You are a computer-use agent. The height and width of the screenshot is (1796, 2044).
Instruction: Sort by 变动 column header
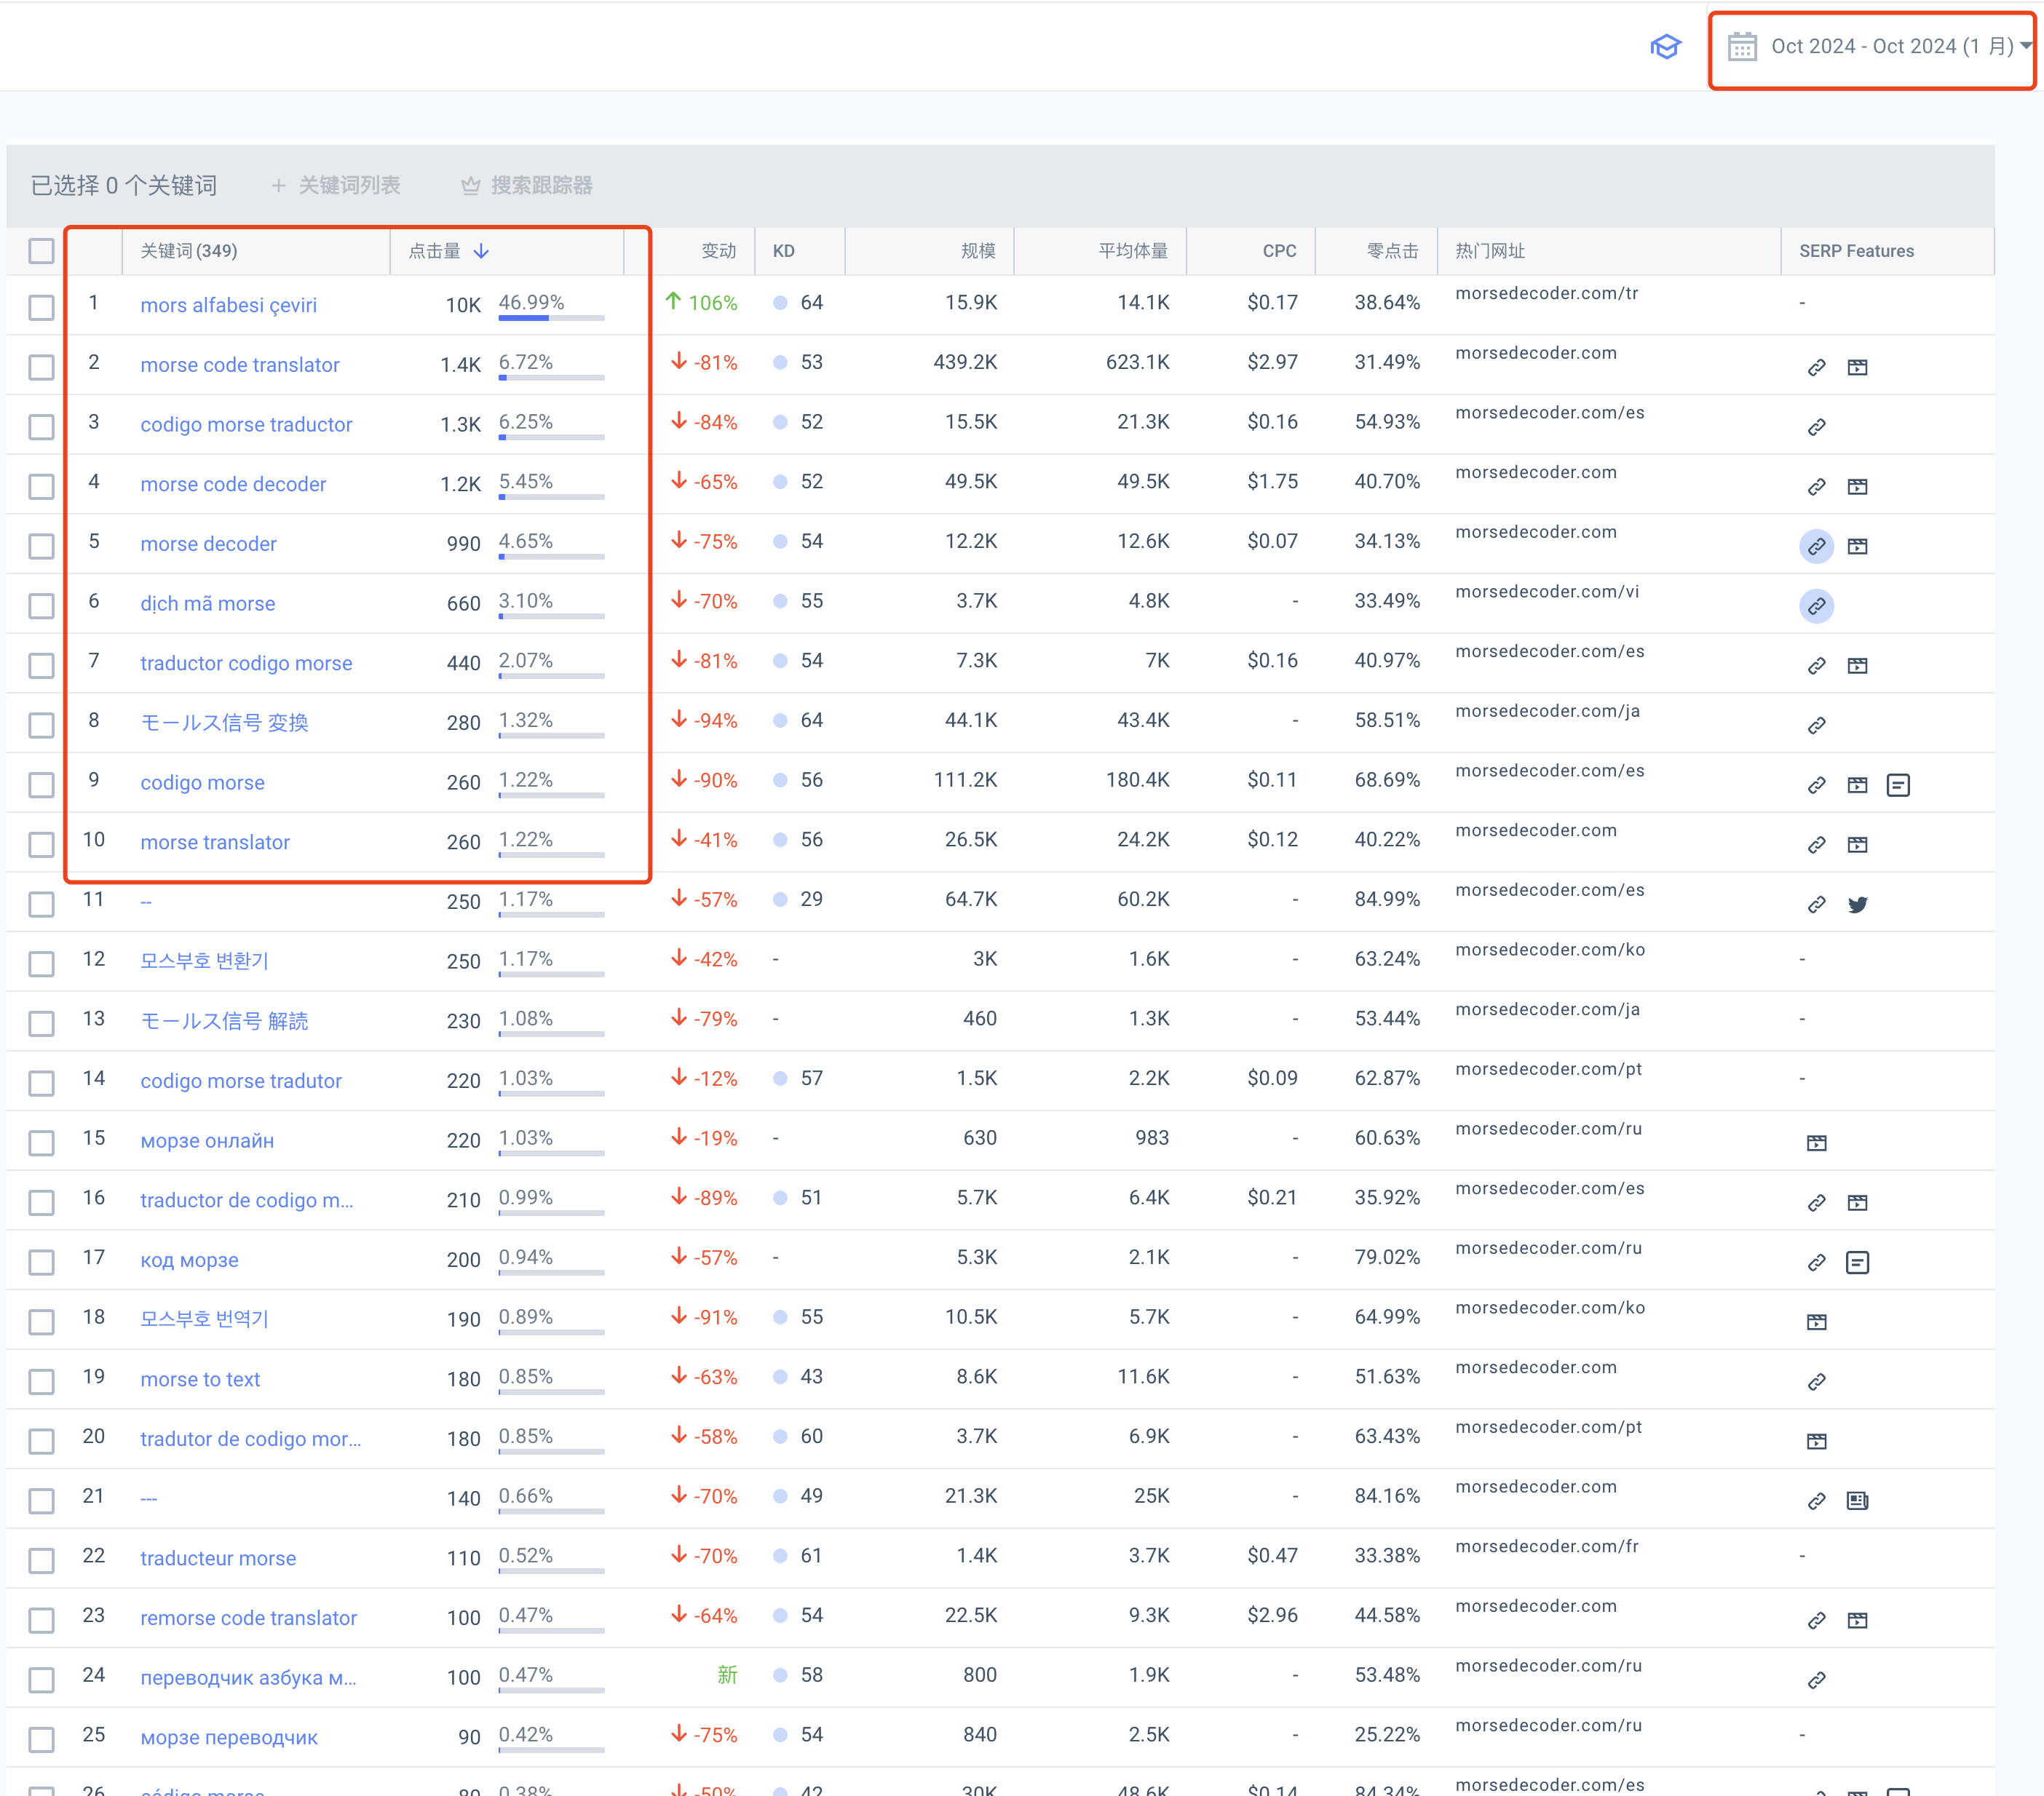[718, 251]
